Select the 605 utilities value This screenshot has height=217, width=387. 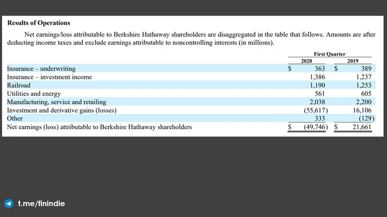366,94
